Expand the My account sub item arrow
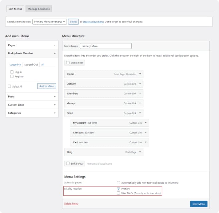 (145, 123)
